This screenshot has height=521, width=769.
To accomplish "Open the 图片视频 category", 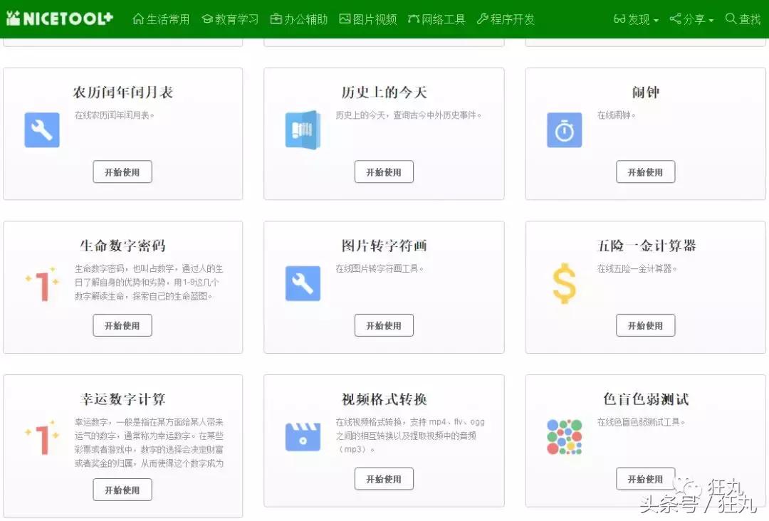I will pyautogui.click(x=367, y=20).
